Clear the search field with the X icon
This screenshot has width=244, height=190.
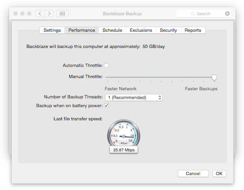(227, 13)
